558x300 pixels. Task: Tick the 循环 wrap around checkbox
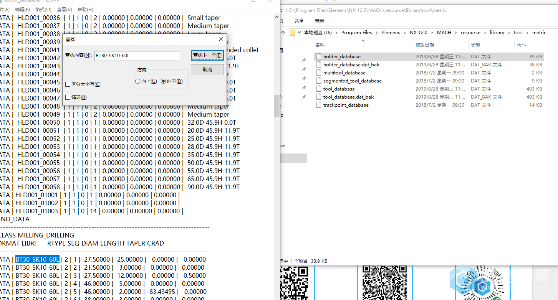tap(68, 97)
